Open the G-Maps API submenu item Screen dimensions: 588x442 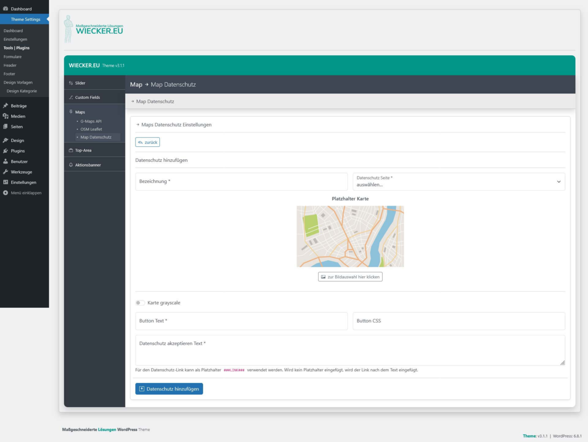[91, 122]
